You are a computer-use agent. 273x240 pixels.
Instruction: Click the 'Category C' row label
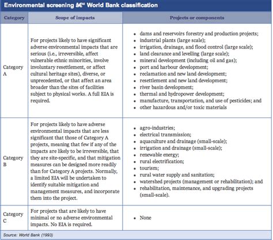(13, 218)
